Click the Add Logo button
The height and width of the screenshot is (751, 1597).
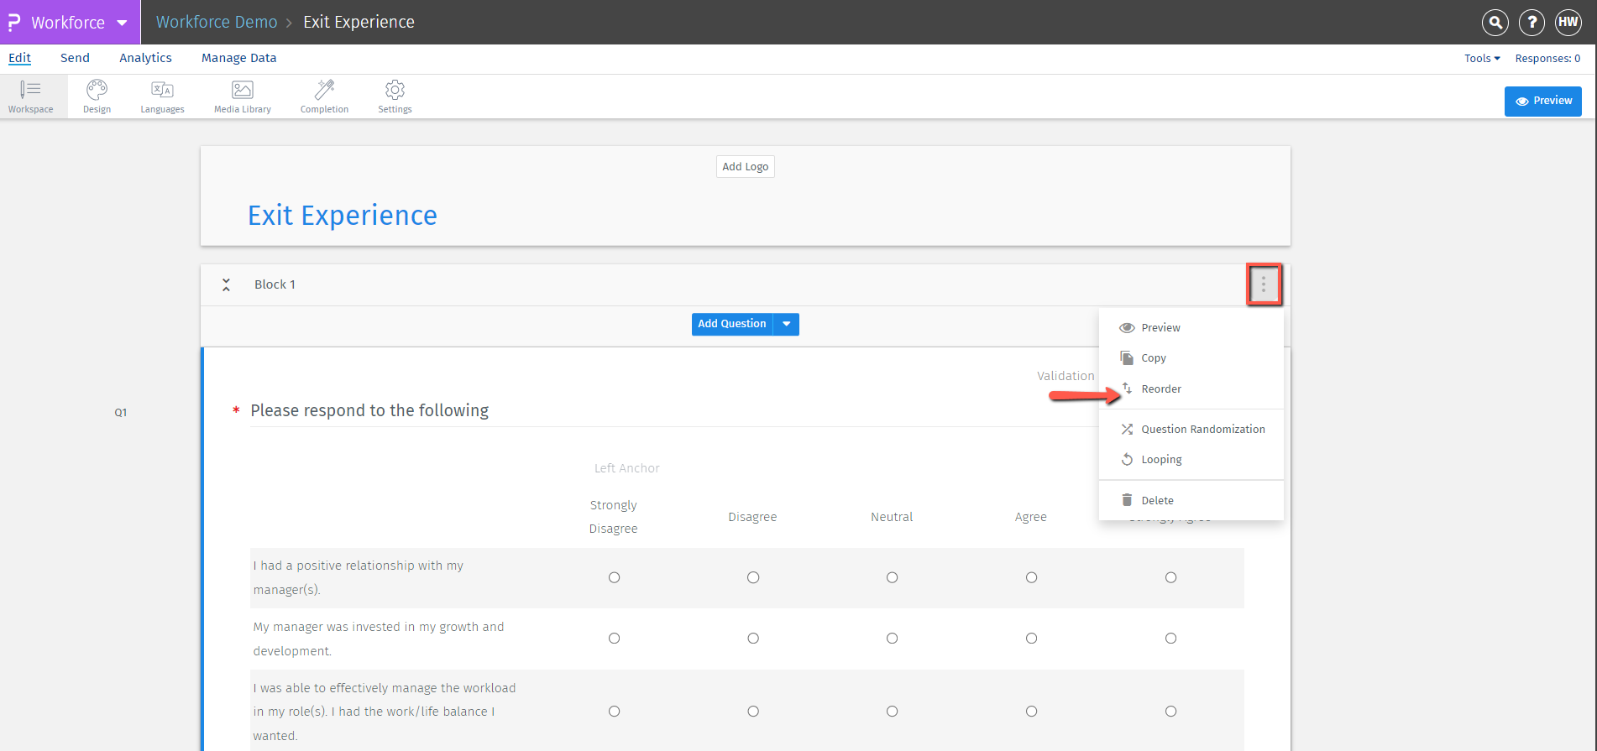(x=745, y=167)
